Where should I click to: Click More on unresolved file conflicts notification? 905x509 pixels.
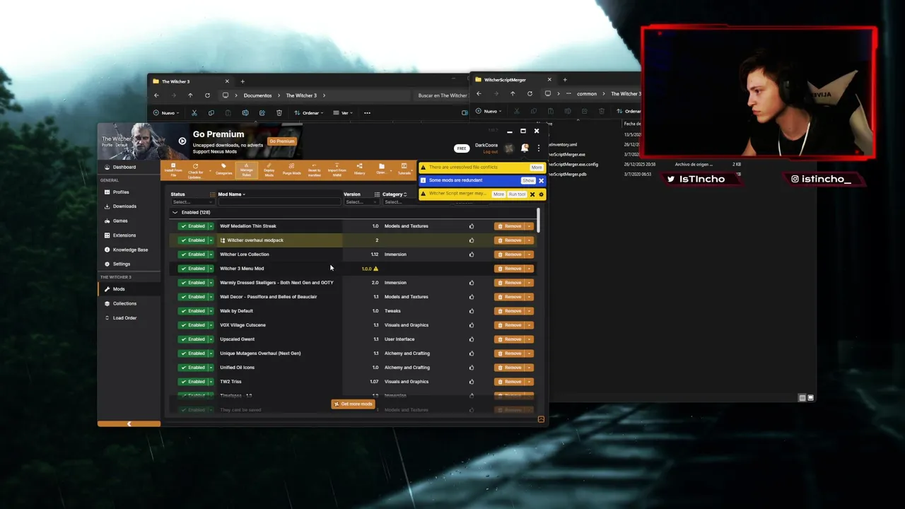pos(537,168)
